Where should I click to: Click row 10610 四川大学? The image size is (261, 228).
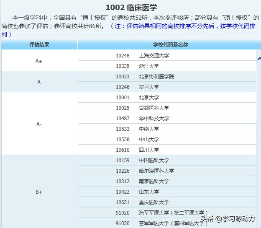(167, 150)
